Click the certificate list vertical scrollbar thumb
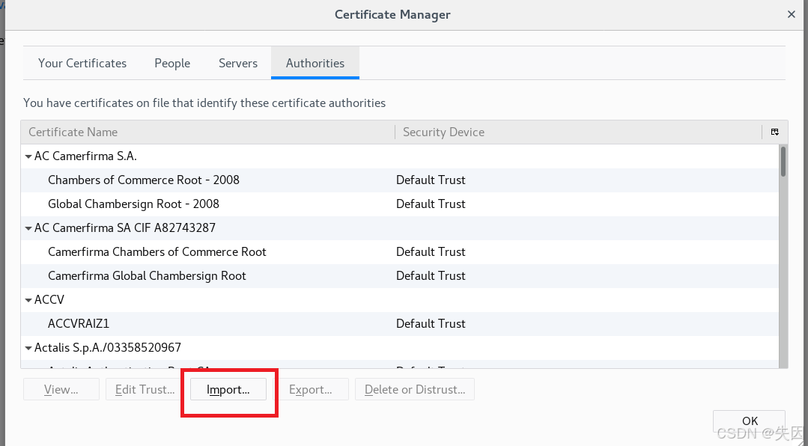Screen dimensions: 808x446 point(783,162)
